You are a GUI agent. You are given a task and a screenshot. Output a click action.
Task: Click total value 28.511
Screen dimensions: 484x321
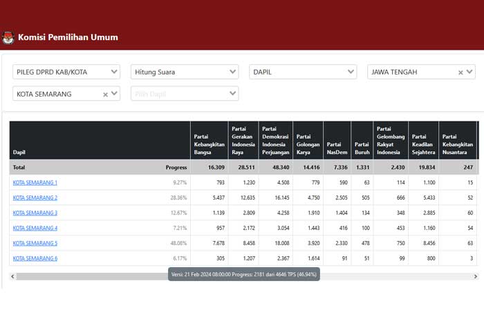(x=246, y=167)
